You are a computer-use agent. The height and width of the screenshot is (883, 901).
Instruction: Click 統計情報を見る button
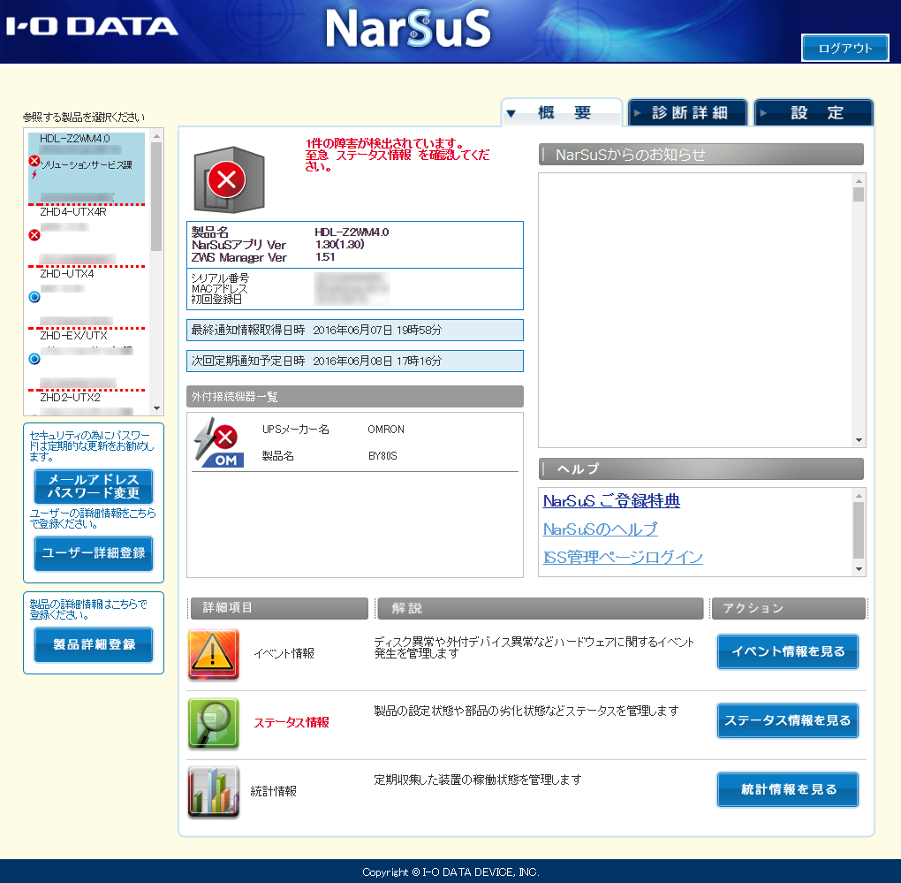tap(788, 789)
